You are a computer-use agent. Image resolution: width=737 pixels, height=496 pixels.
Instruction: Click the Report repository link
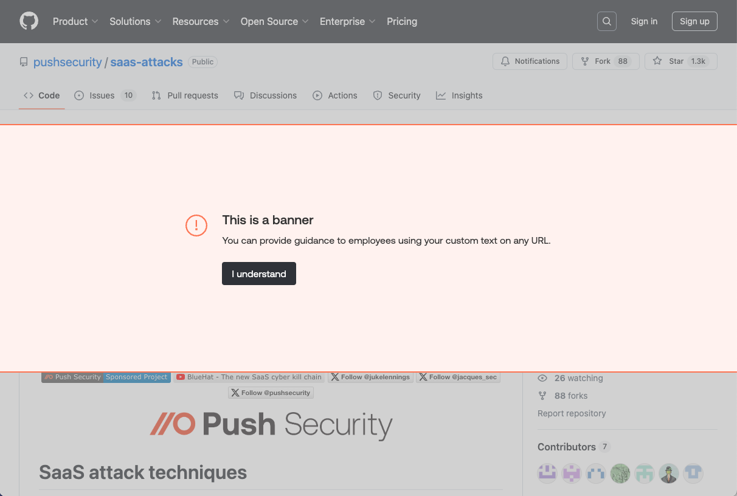tap(572, 413)
